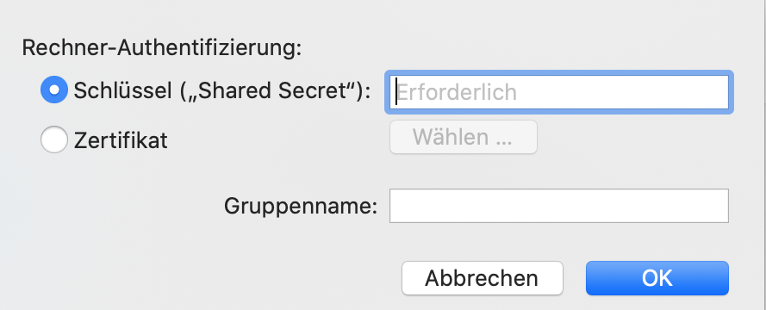The image size is (766, 310).
Task: Open certificate chooser with Wählen …
Action: tap(463, 137)
